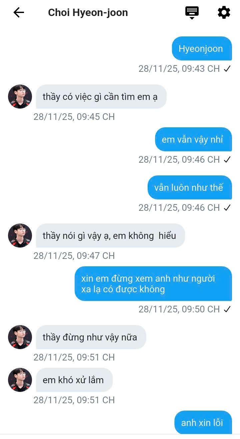Select "thầy đừng như vậy nữa" bubble

tap(91, 337)
